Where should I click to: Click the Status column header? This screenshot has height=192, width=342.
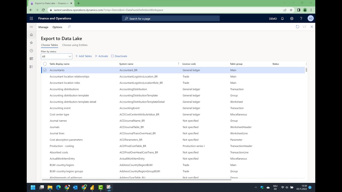point(276,64)
